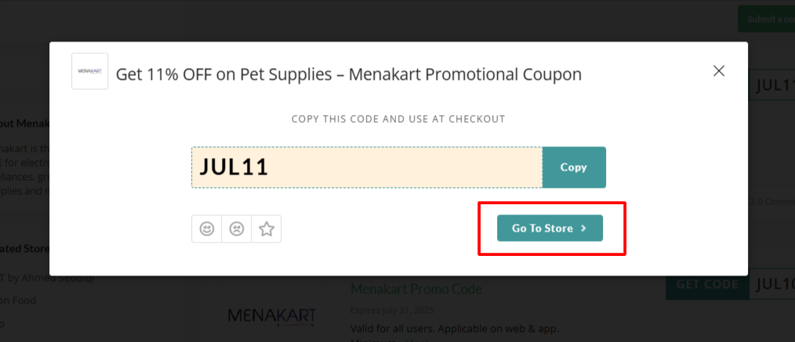
Task: Click the happy smiley feedback icon
Action: (x=207, y=229)
